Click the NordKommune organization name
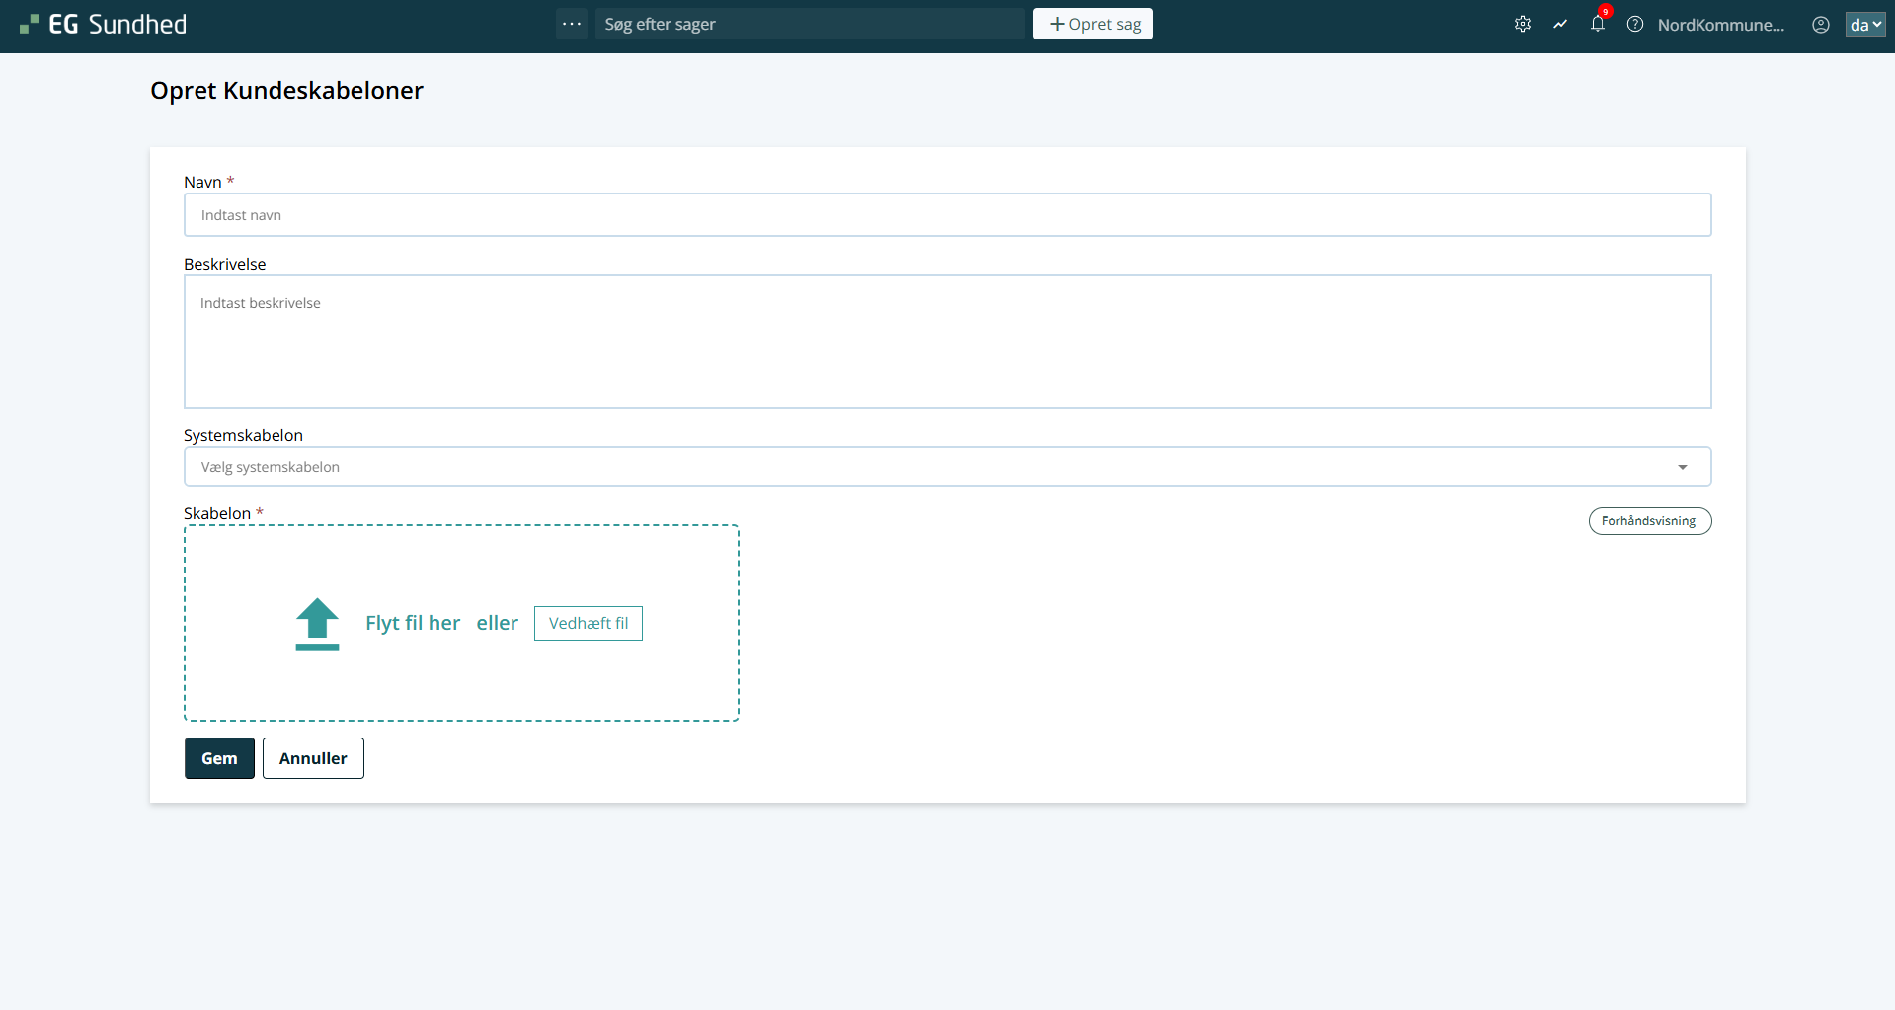 (1720, 25)
